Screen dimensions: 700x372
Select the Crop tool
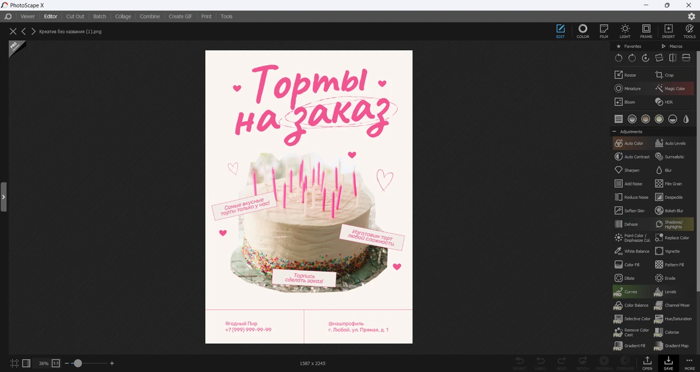[664, 75]
